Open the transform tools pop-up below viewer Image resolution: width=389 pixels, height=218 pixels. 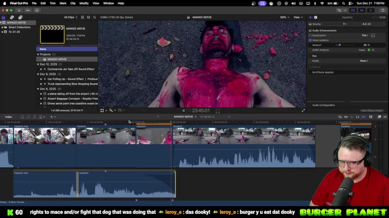(x=103, y=111)
